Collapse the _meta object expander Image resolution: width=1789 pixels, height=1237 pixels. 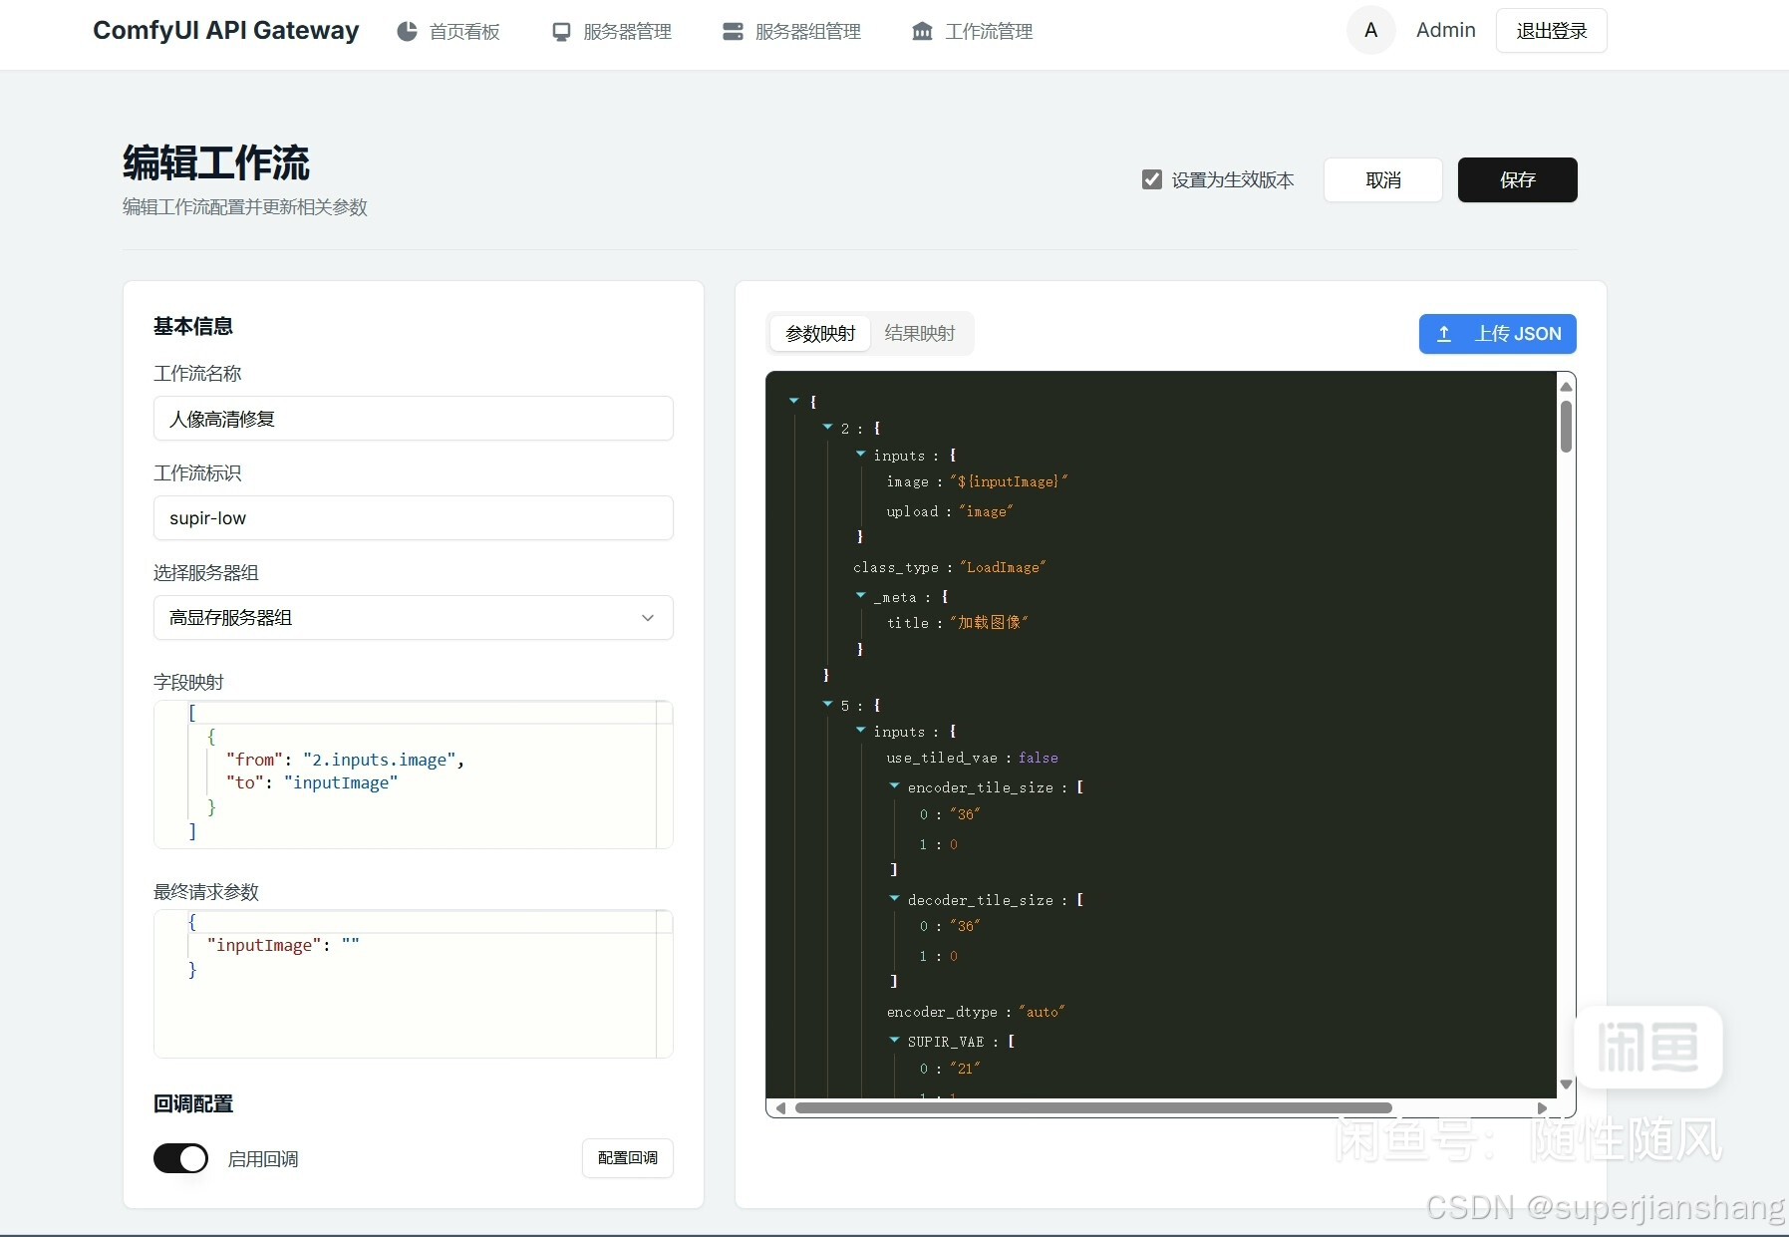[x=860, y=595]
